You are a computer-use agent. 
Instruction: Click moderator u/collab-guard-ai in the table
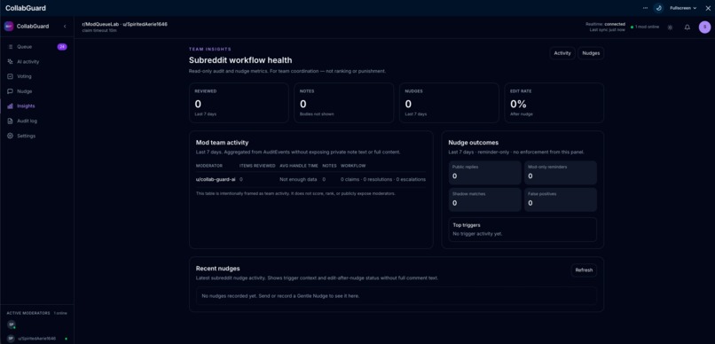216,179
